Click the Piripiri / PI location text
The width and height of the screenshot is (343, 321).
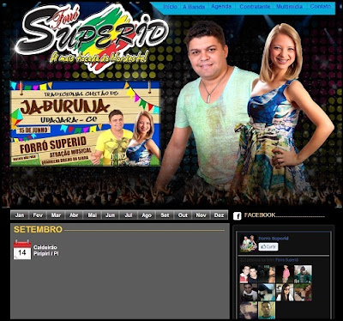46,253
